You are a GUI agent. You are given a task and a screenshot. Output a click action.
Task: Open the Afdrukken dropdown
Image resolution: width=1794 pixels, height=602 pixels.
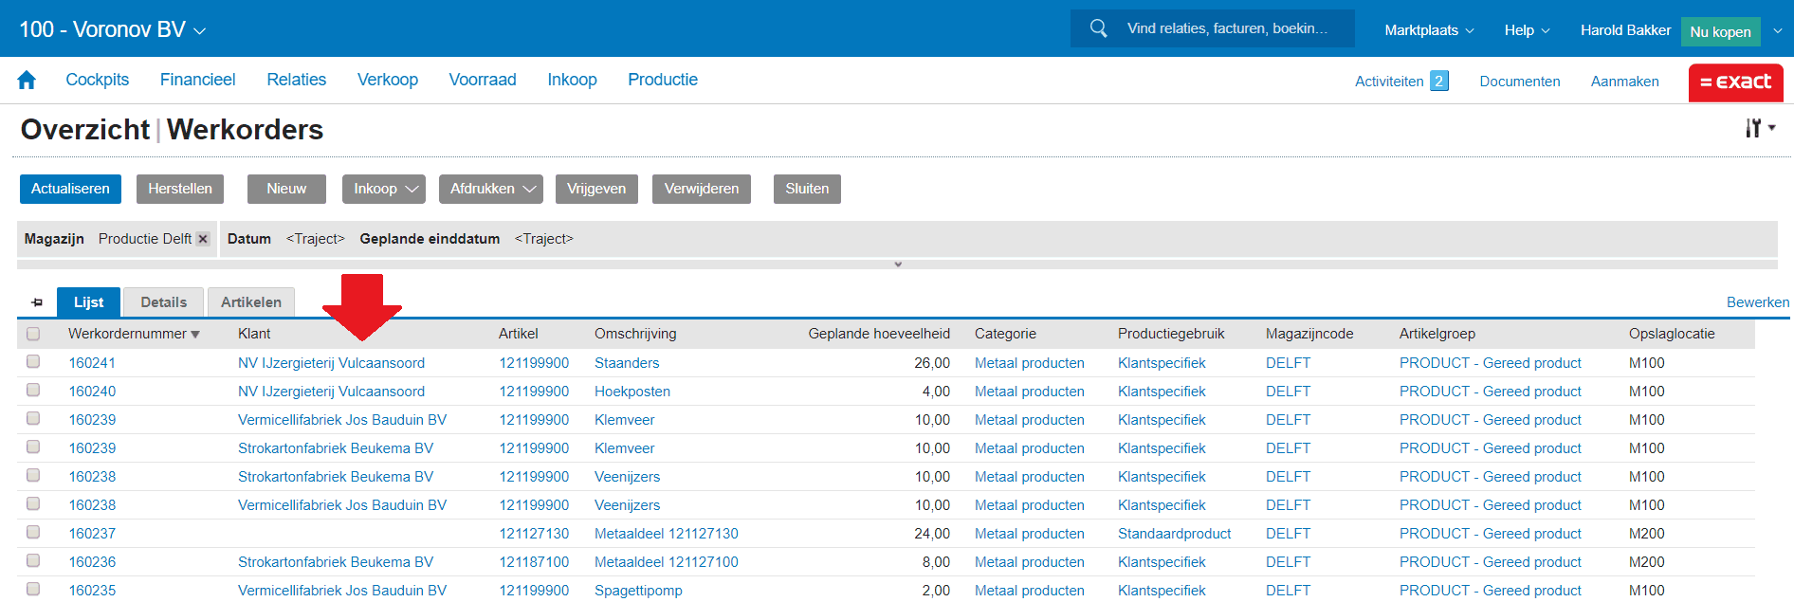(490, 189)
